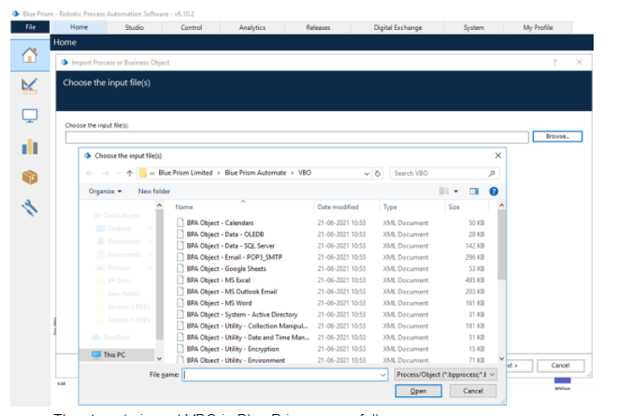Image resolution: width=617 pixels, height=416 pixels.
Task: Click the Open button
Action: [418, 391]
